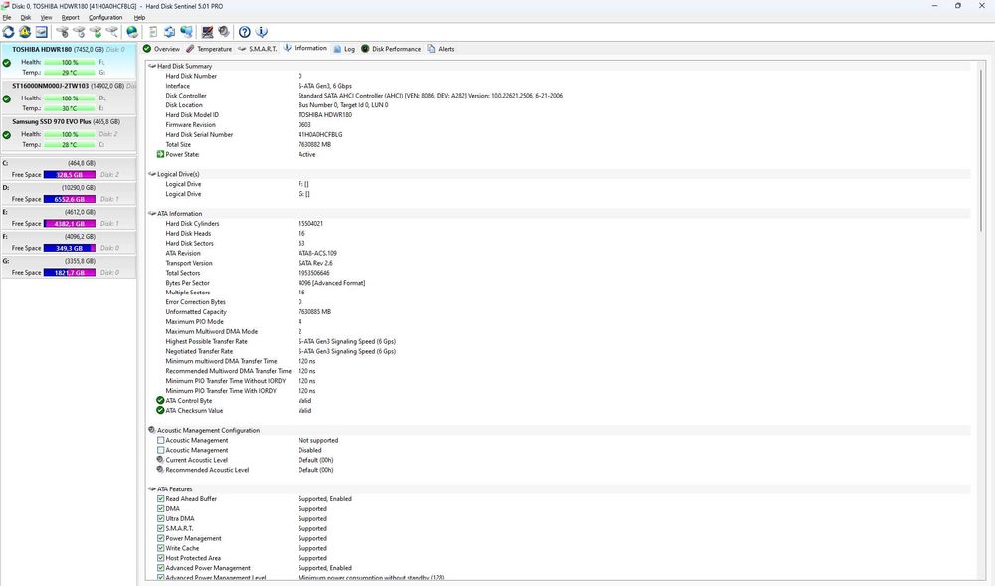Click the first disk test toolbar icon
Viewport: 995px width, 586px height.
tap(62, 32)
